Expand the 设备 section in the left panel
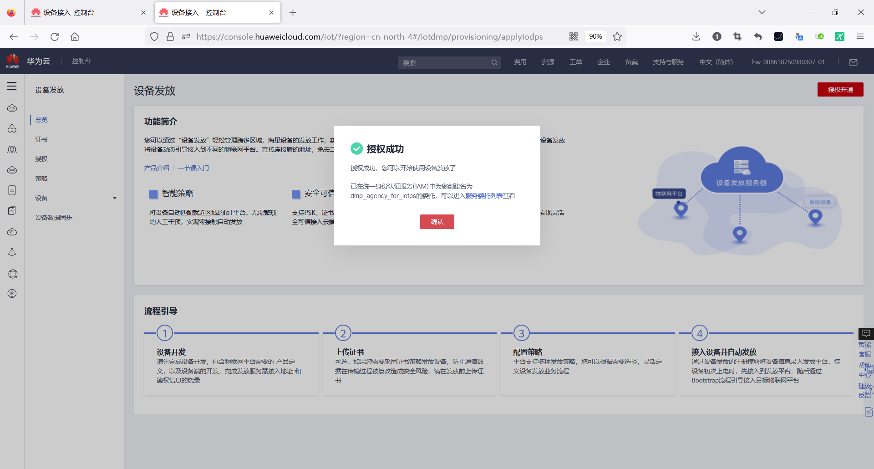Viewport: 874px width, 469px height. (x=115, y=198)
